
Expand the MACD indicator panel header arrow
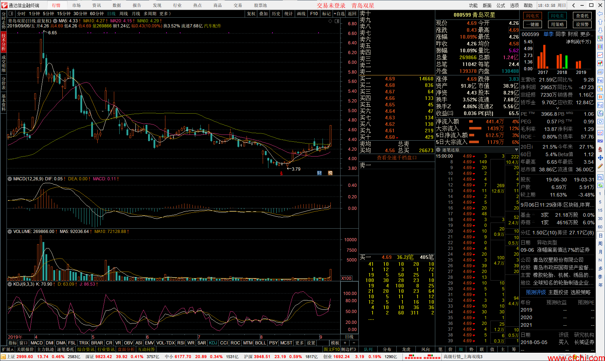point(10,179)
